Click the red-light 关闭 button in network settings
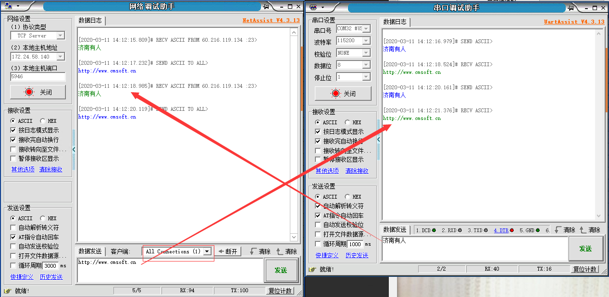This screenshot has width=609, height=297. (x=37, y=92)
